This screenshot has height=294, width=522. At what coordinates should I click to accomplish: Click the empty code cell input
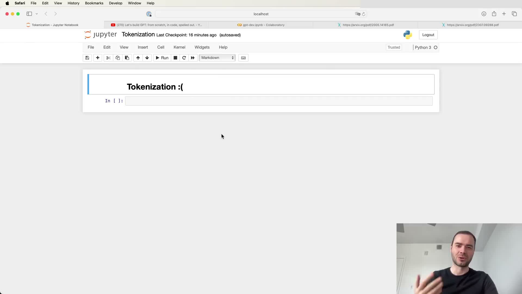(x=279, y=101)
